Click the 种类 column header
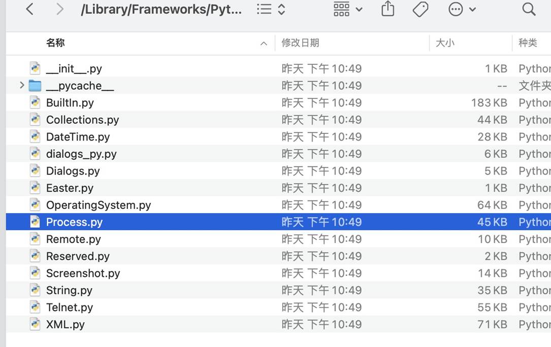This screenshot has height=347, width=551. [x=528, y=43]
